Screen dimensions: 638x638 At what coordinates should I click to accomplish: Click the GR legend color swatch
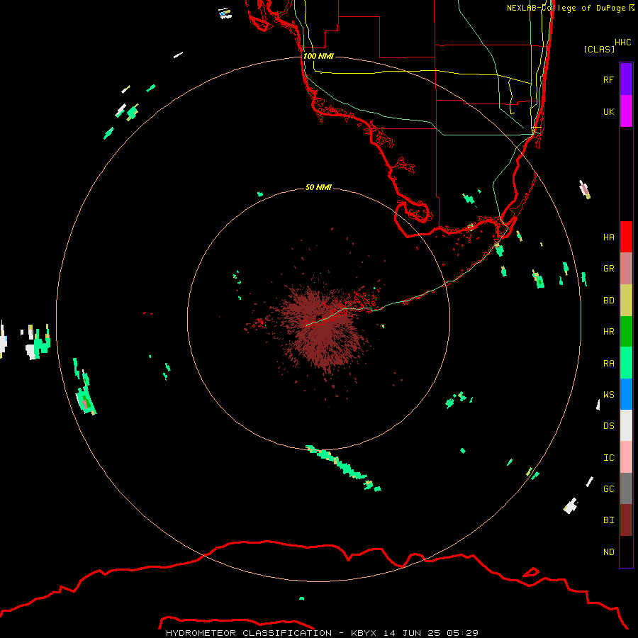click(x=626, y=269)
